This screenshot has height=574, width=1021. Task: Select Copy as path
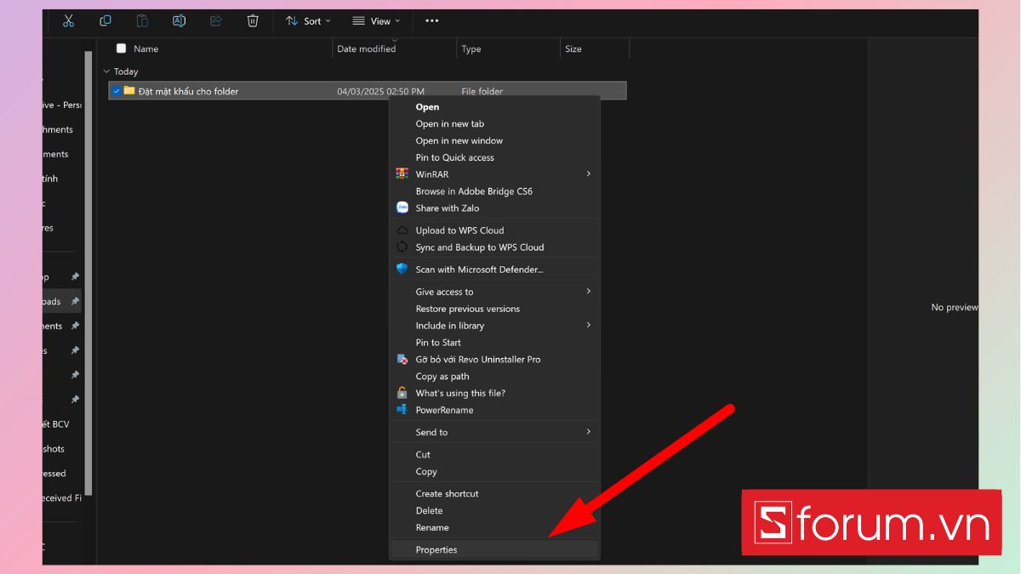pyautogui.click(x=494, y=377)
